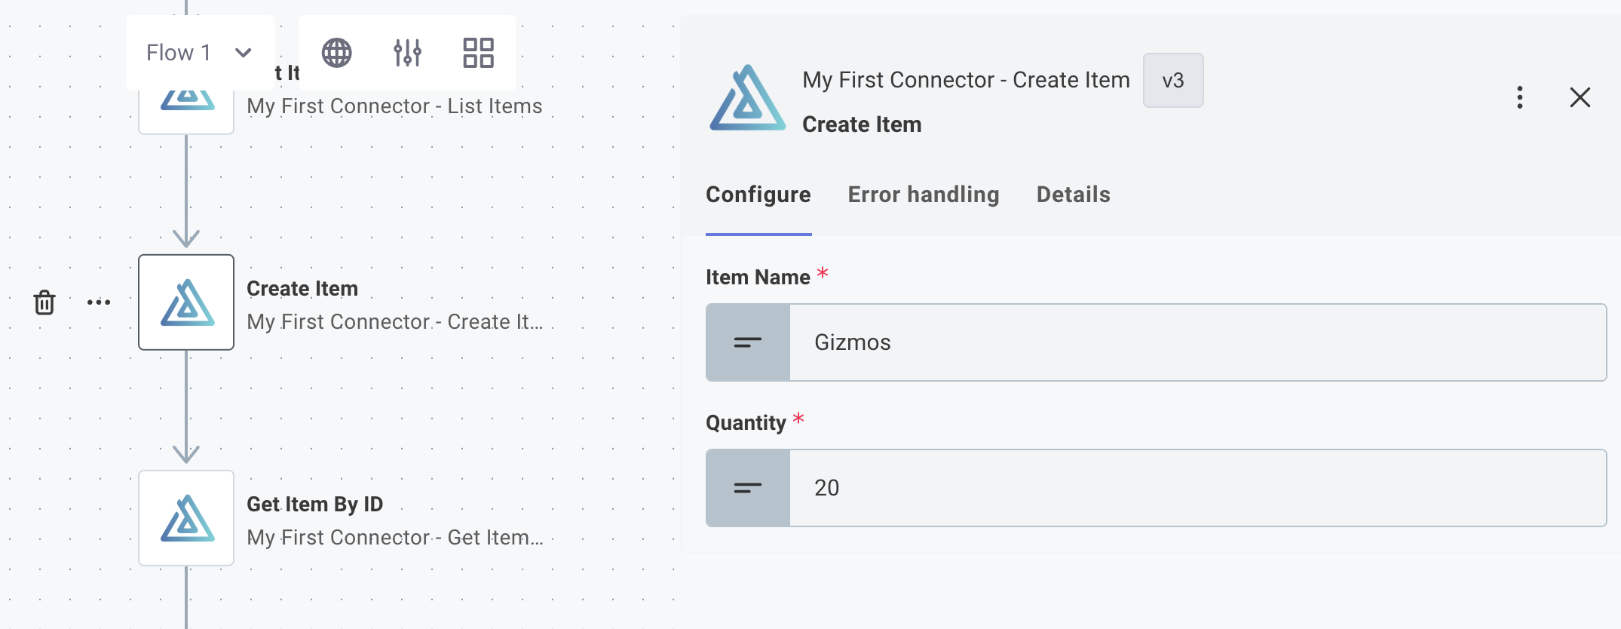Image resolution: width=1621 pixels, height=629 pixels.
Task: Open the panel's vertical three-dot options menu
Action: pos(1520,97)
